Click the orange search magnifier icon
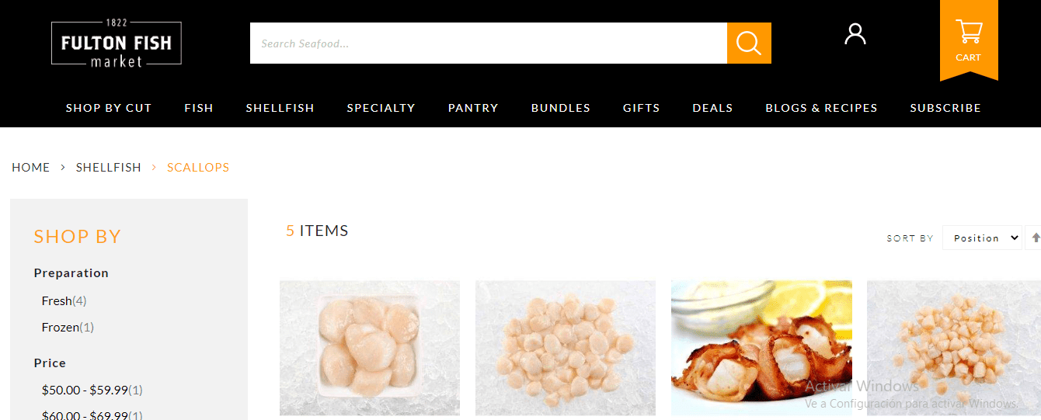This screenshot has width=1041, height=420. [x=749, y=43]
